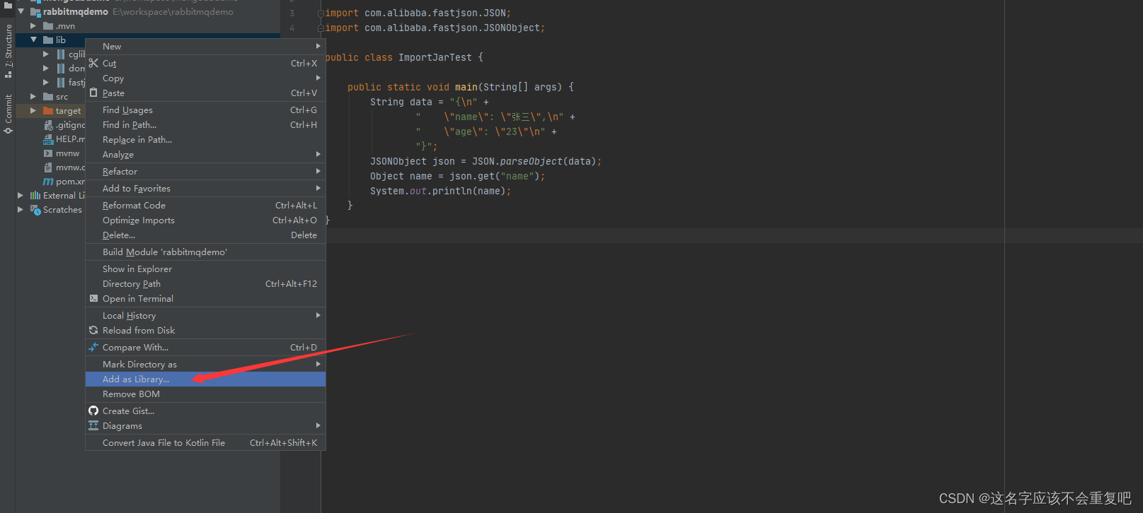Image resolution: width=1143 pixels, height=513 pixels.
Task: Open the Commit tool window tab
Action: (8, 113)
